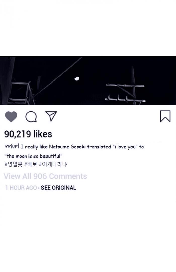This screenshot has height=272, width=176.
Task: View the 90,219 likes list
Action: coord(28,134)
